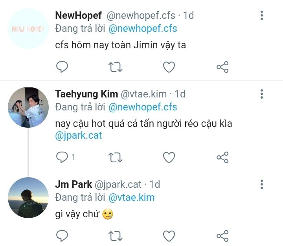Open the @jpark.cat mention in Taehyung's tweet
283x246 pixels.
(79, 136)
